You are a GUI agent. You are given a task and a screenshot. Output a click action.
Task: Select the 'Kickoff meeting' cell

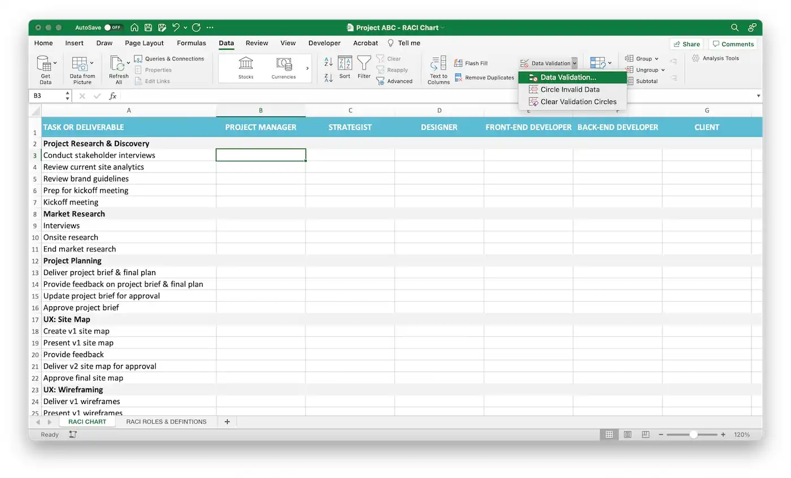click(x=129, y=202)
